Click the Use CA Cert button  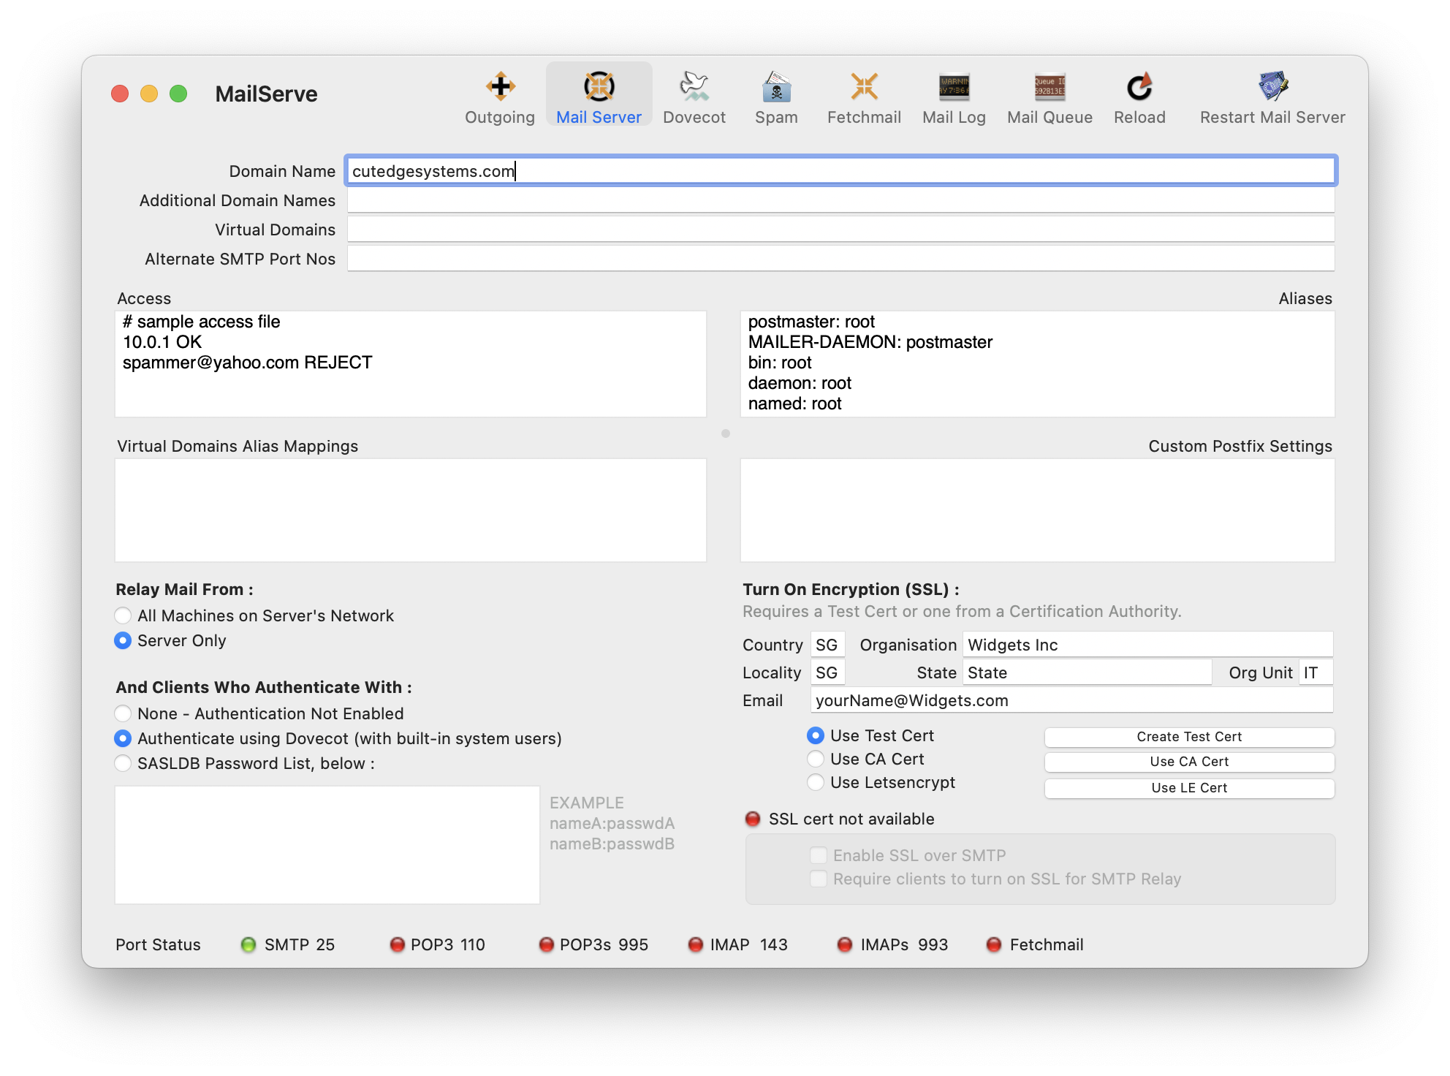(1189, 762)
